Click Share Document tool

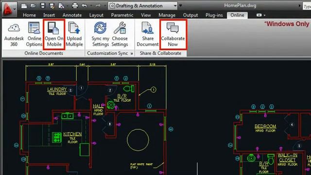pos(148,35)
